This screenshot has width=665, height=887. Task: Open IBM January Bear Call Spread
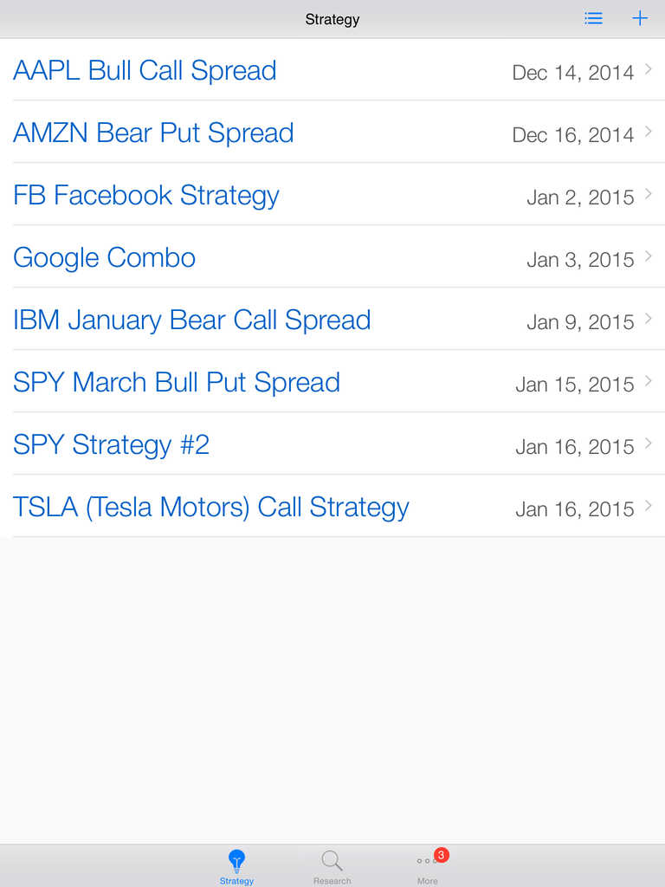[x=191, y=320]
